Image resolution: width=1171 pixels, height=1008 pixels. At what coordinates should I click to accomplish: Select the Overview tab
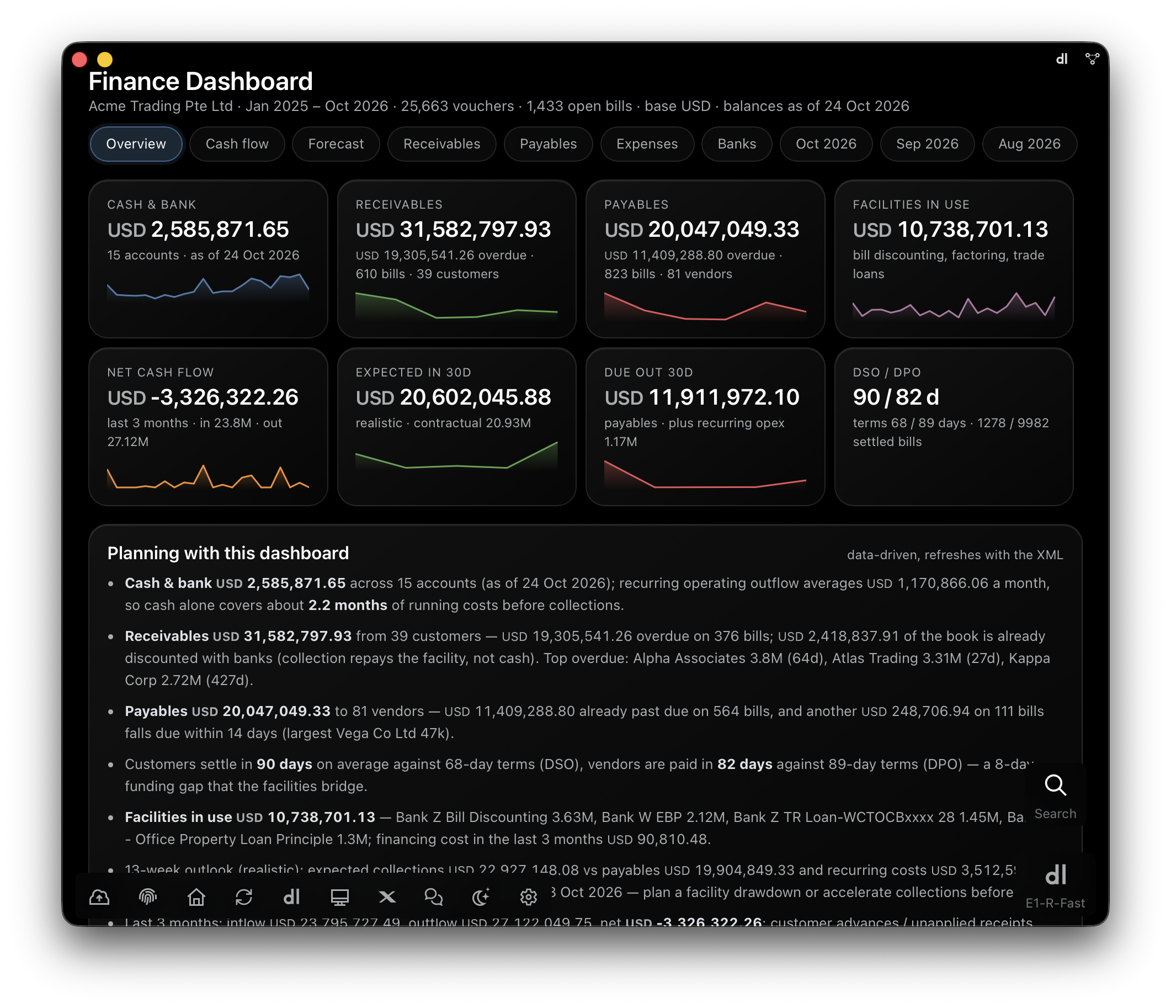click(x=136, y=144)
